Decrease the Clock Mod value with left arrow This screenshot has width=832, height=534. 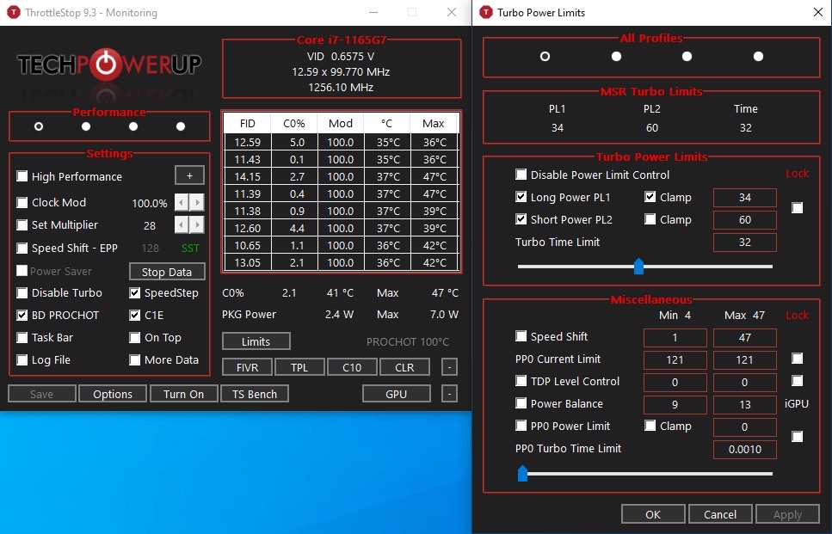tap(182, 203)
